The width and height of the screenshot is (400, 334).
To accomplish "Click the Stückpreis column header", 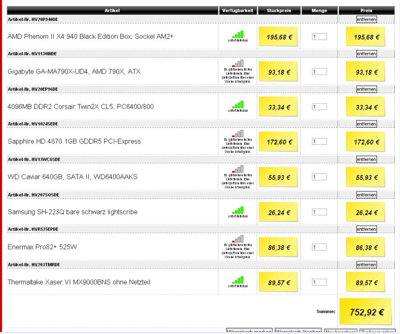I will [279, 10].
